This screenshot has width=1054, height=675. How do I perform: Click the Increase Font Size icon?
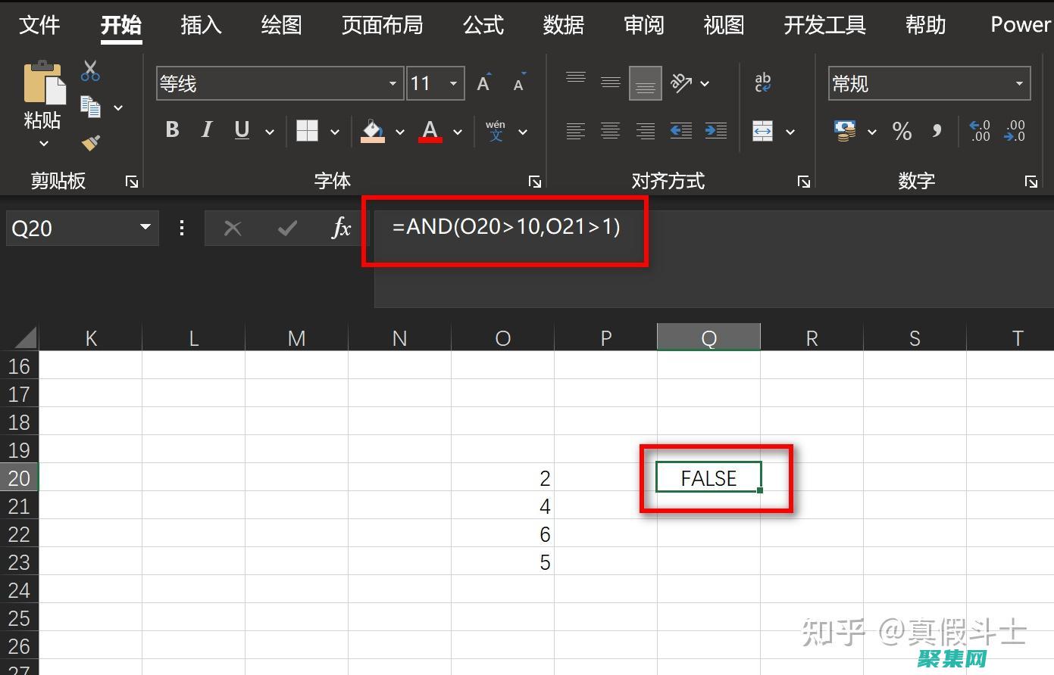483,83
